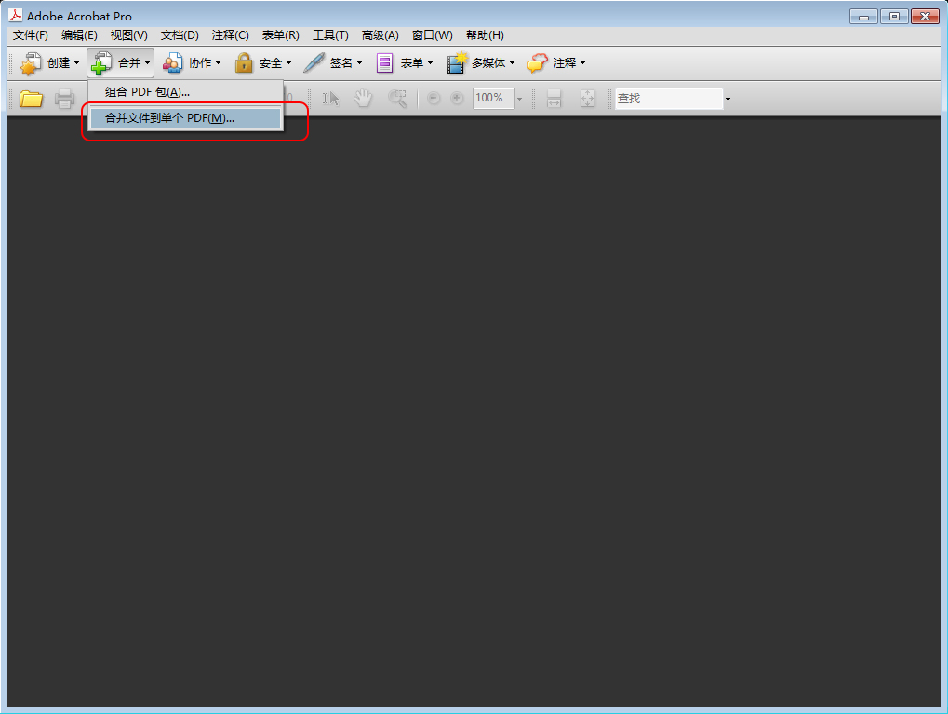Minimize the Acrobat window

tap(863, 17)
